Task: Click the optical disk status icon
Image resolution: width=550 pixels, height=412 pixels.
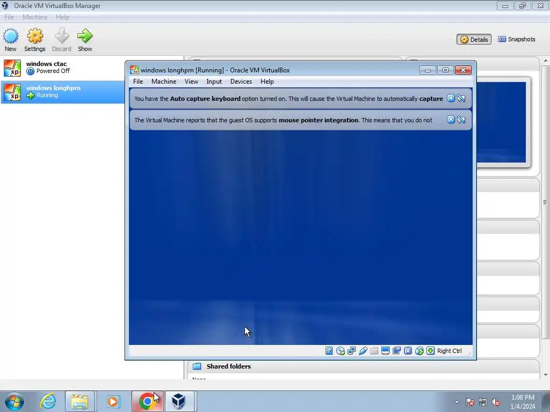Action: pos(340,351)
